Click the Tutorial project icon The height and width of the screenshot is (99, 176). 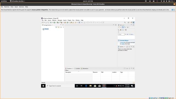pos(44,29)
